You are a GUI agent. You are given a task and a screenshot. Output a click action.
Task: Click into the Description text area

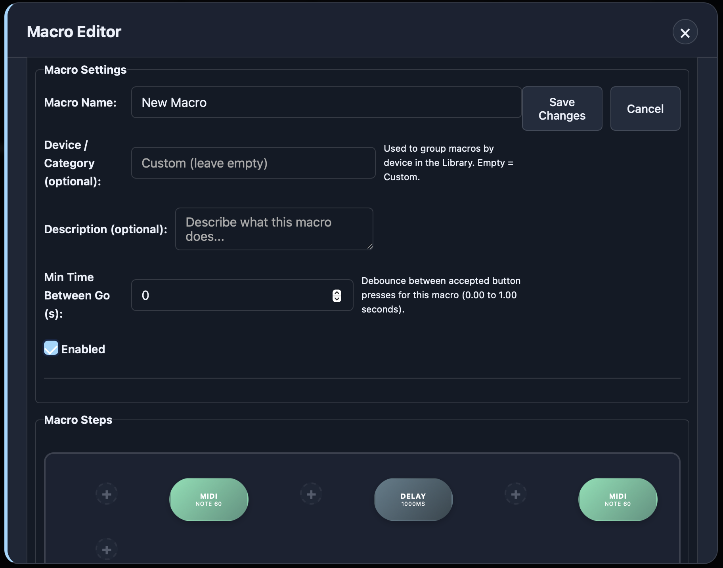(274, 229)
